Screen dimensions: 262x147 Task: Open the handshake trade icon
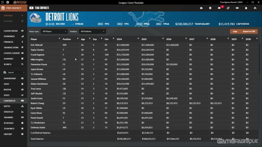click(237, 8)
